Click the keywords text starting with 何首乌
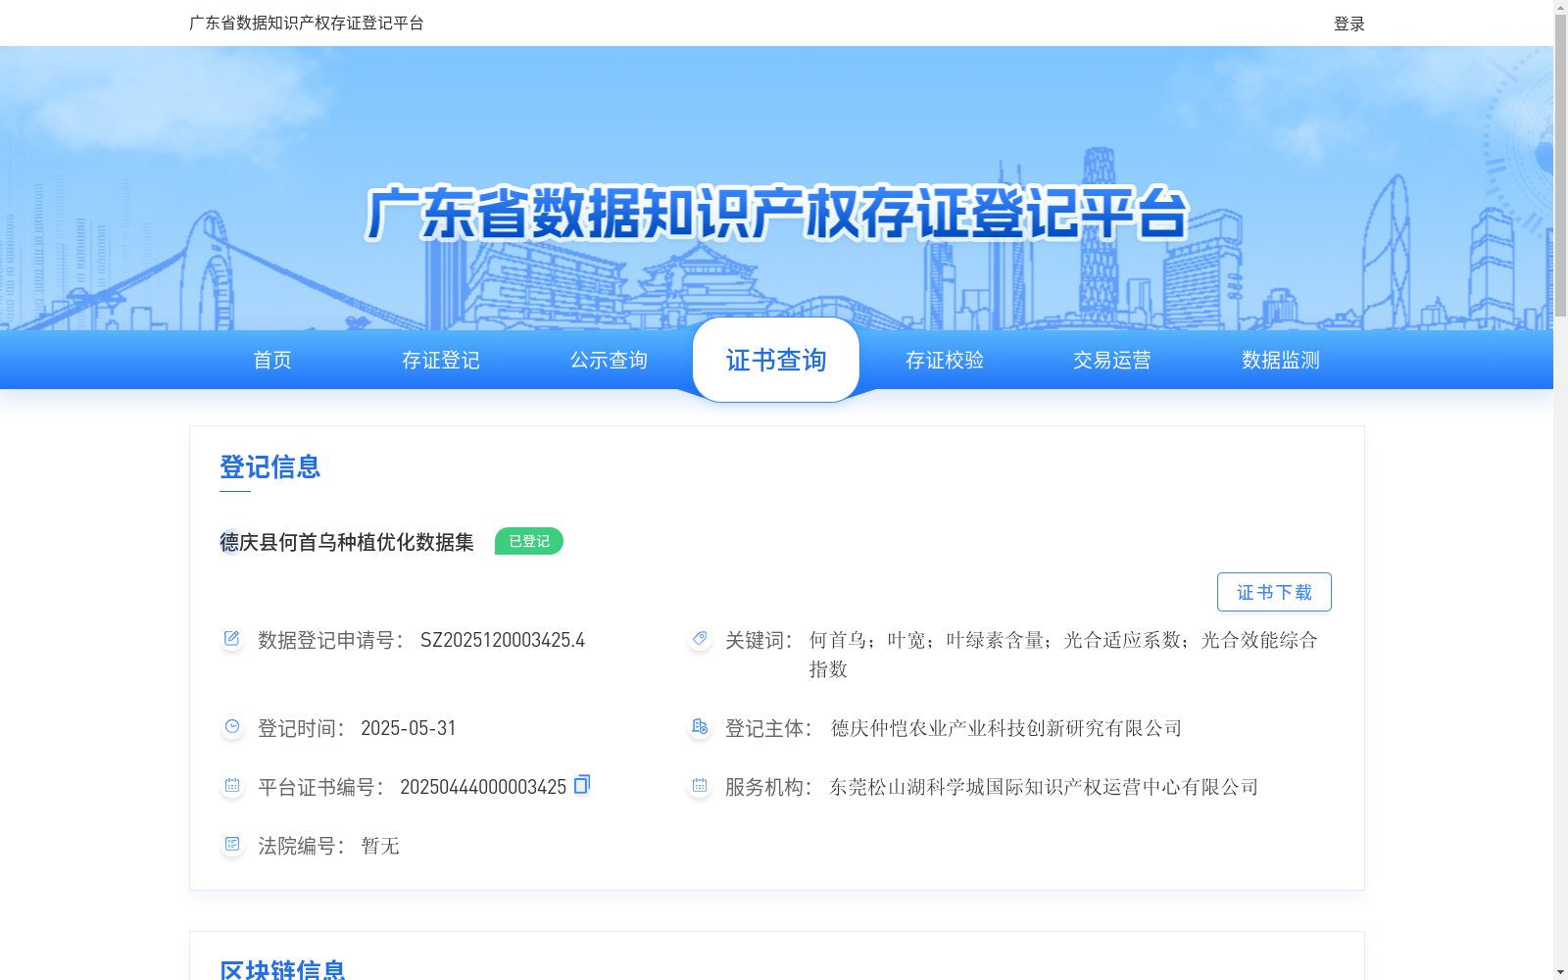Viewport: 1568px width, 980px height. click(x=1063, y=655)
